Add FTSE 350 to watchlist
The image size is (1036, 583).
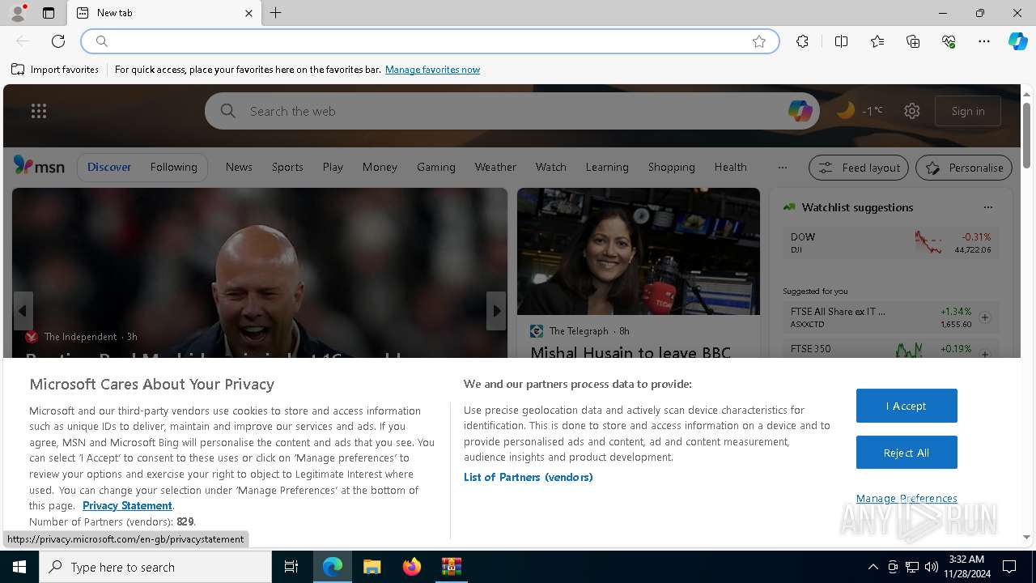(985, 354)
